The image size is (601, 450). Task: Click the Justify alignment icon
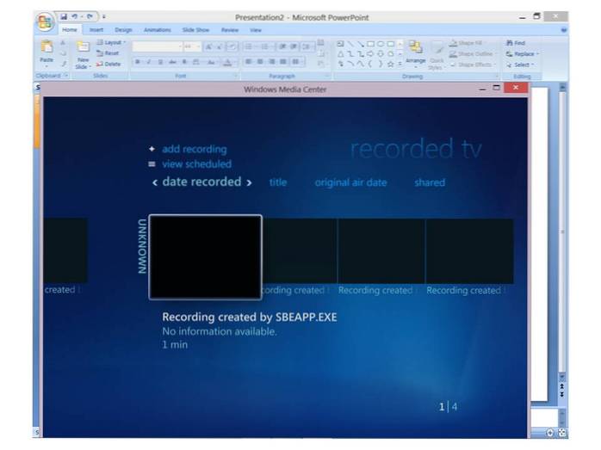click(x=283, y=62)
